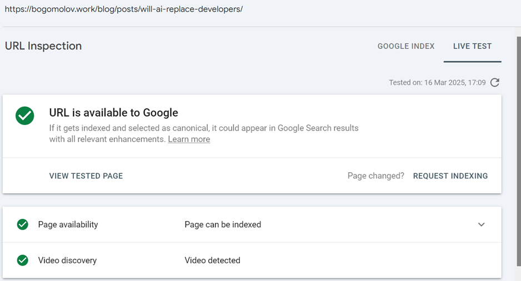Expand the Page availability chevron

pyautogui.click(x=481, y=224)
